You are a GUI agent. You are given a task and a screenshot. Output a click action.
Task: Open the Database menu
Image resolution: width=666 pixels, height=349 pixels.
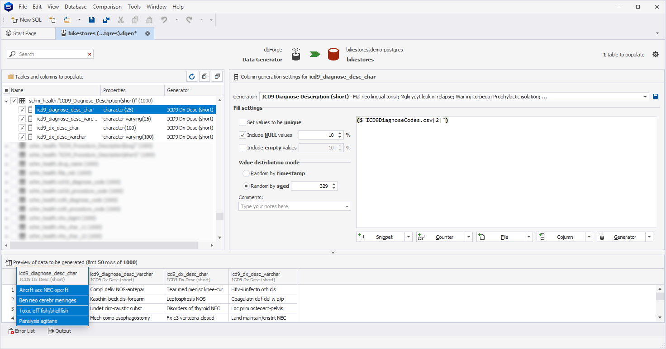pyautogui.click(x=76, y=7)
